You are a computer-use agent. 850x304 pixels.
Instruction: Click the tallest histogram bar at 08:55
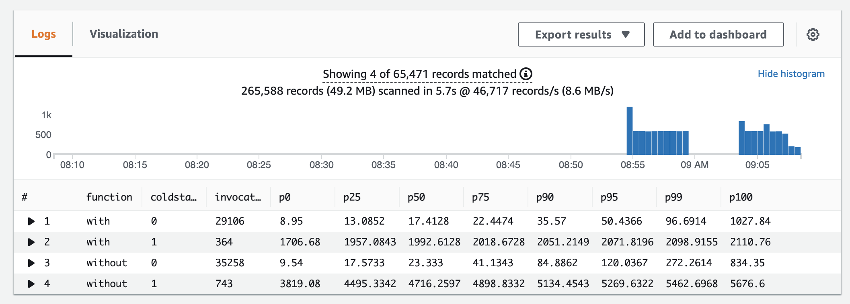[x=630, y=130]
